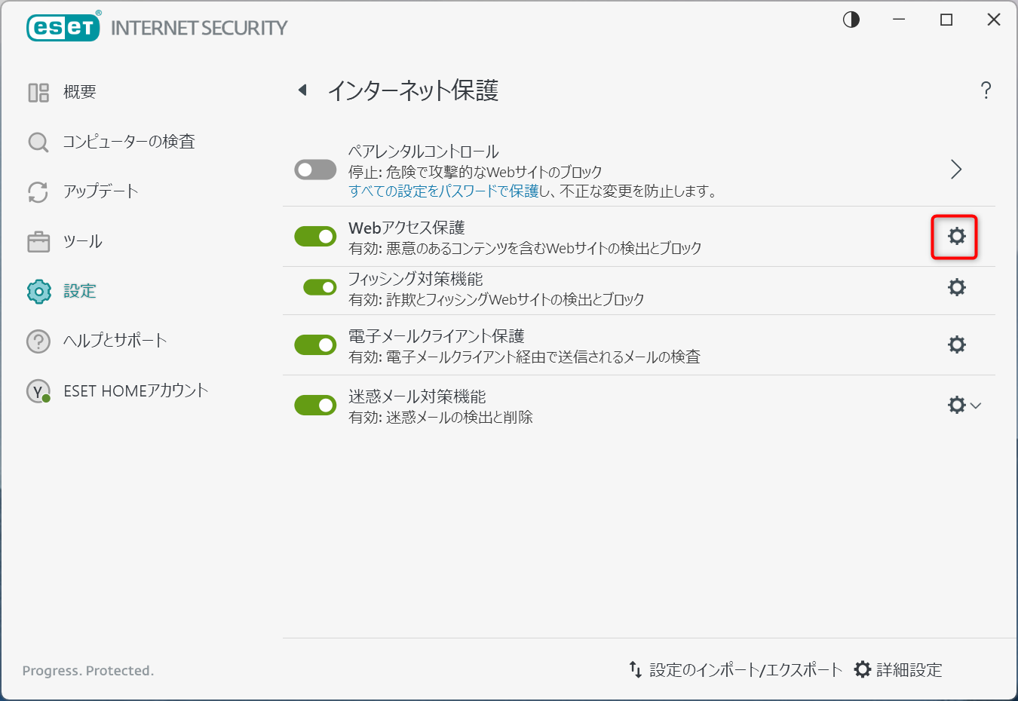Screen dimensions: 1018x701
Task: Click the 詳細設定 gear icon
Action: pyautogui.click(x=863, y=669)
